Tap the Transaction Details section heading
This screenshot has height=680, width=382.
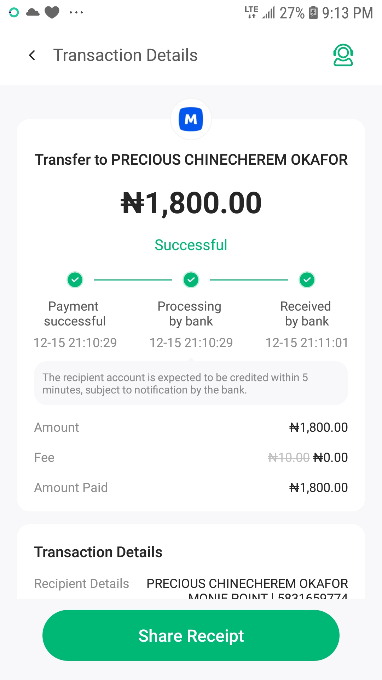(x=98, y=552)
